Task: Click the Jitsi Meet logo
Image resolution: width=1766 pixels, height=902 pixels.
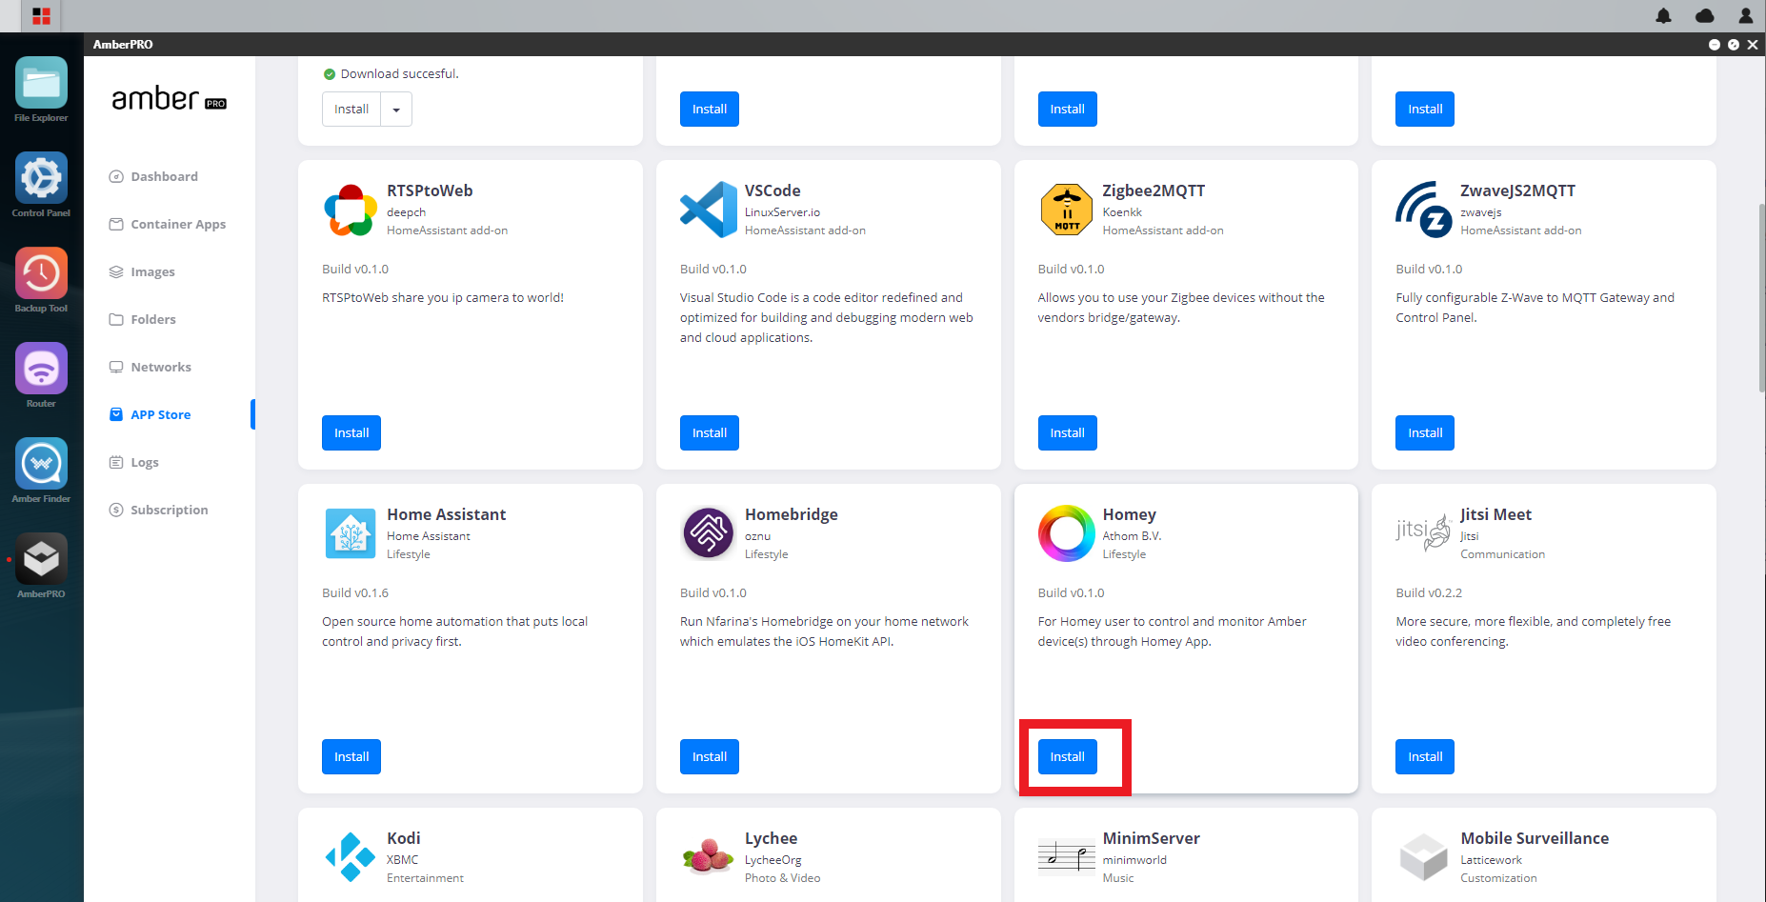Action: (1423, 531)
